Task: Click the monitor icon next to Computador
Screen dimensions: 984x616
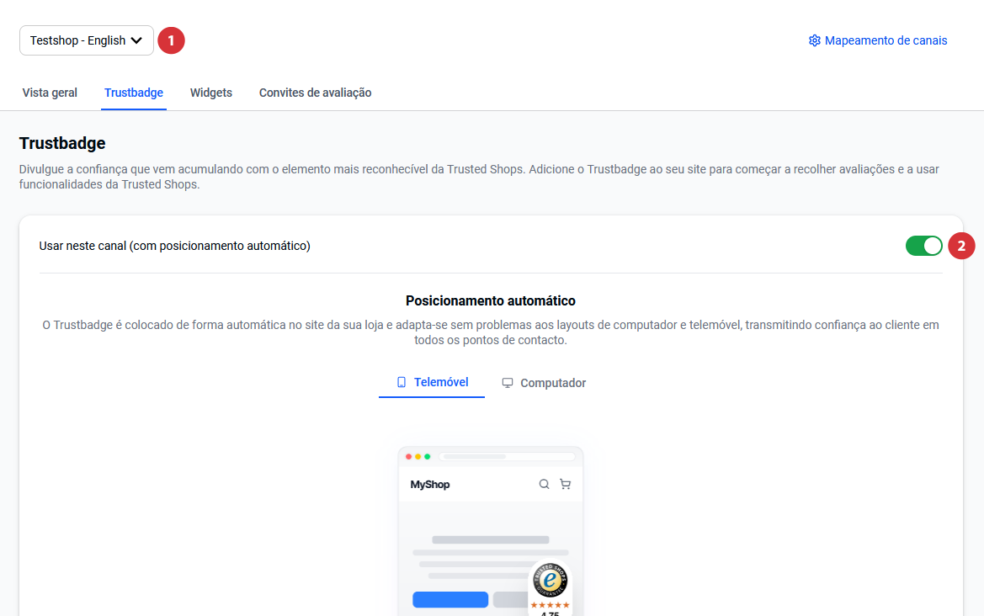Action: coord(508,383)
